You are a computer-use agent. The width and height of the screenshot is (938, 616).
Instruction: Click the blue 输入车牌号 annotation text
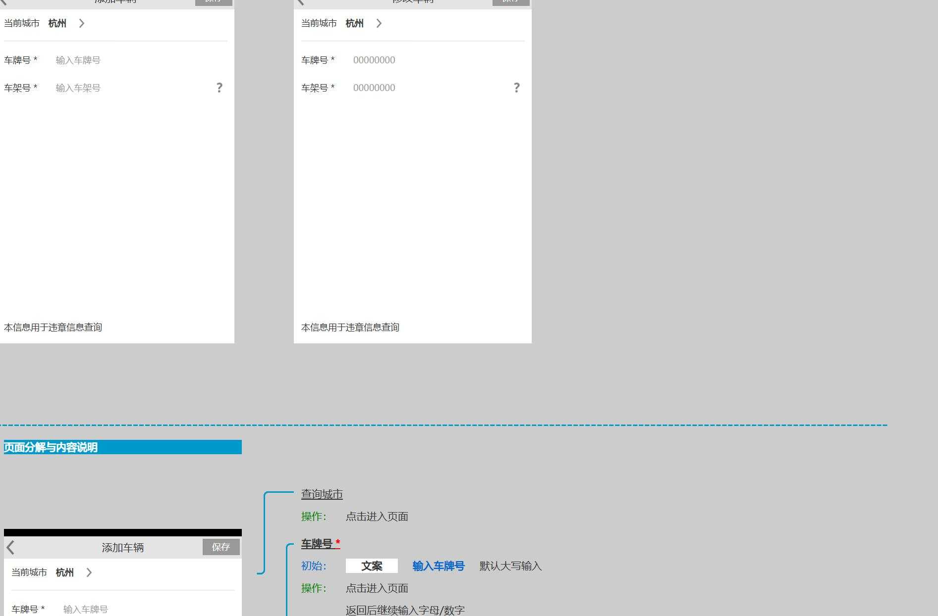click(x=438, y=566)
